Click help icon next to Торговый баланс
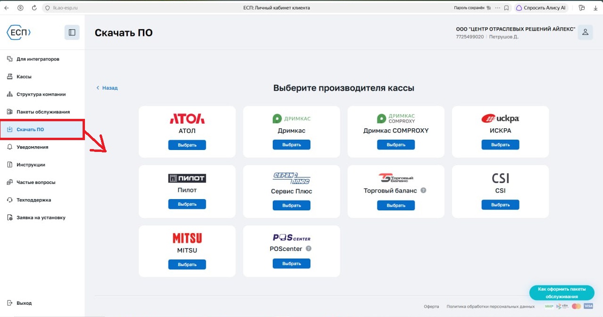This screenshot has width=603, height=317. pos(423,191)
